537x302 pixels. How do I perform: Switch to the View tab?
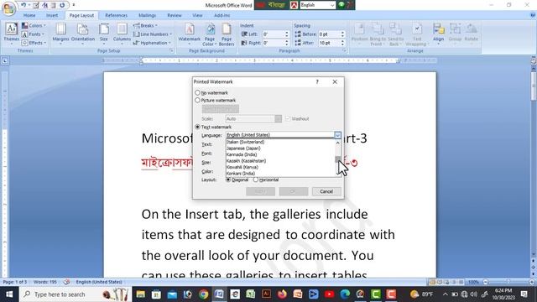[197, 15]
